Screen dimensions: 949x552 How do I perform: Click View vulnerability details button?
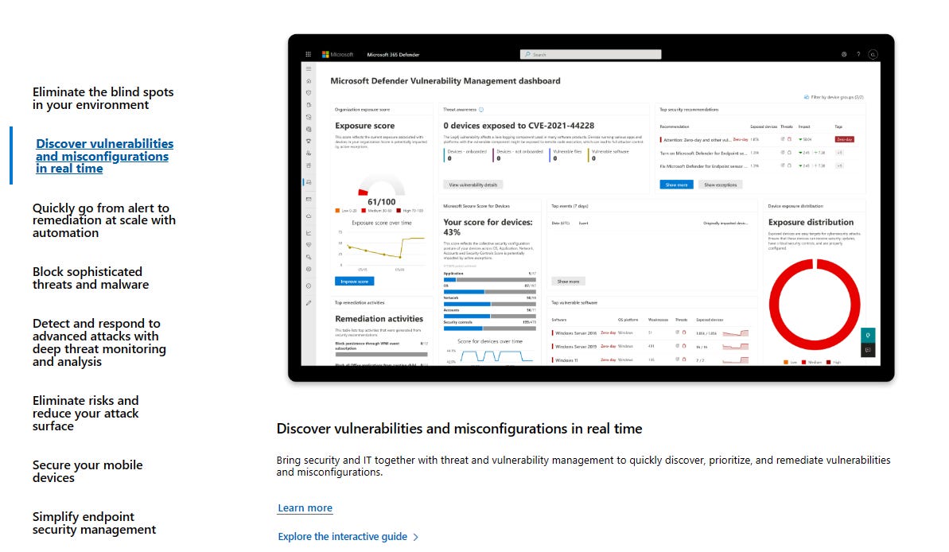473,185
